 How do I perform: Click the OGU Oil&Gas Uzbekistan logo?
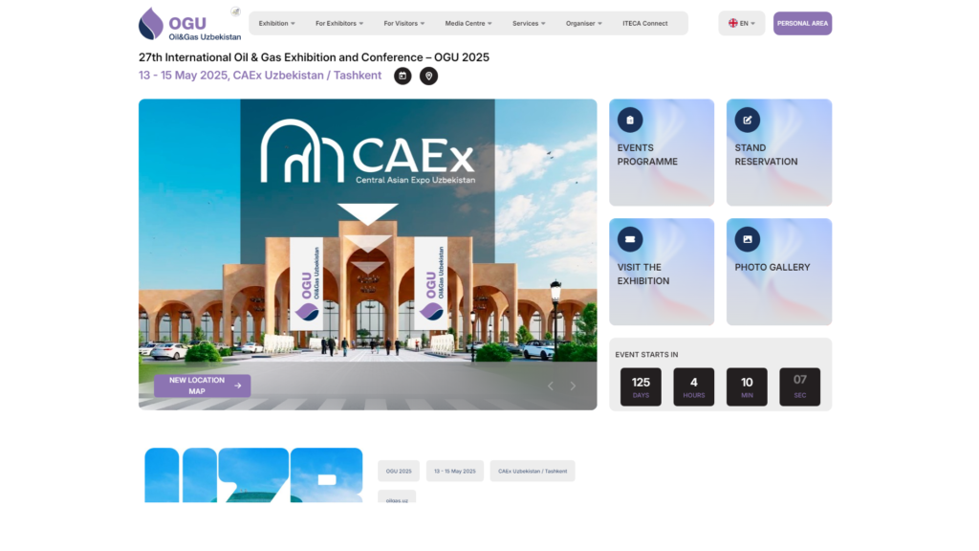189,24
